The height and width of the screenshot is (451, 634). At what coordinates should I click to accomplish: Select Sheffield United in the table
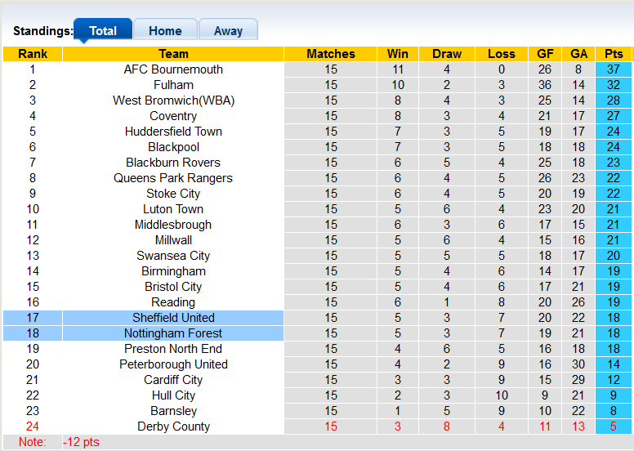click(x=173, y=318)
